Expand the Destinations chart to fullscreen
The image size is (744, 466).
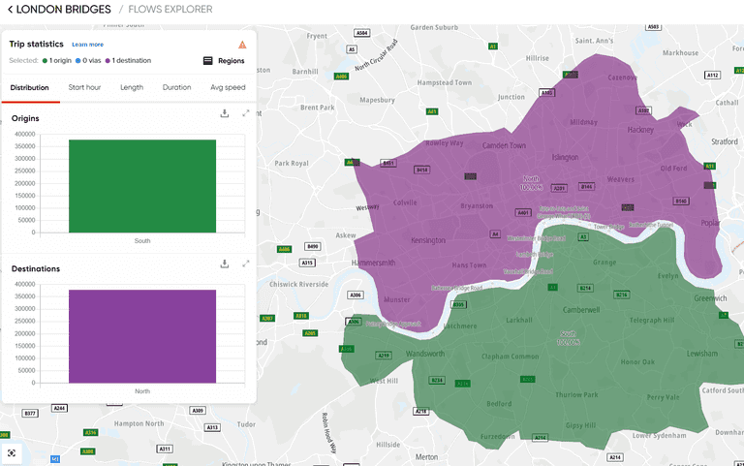pos(246,264)
